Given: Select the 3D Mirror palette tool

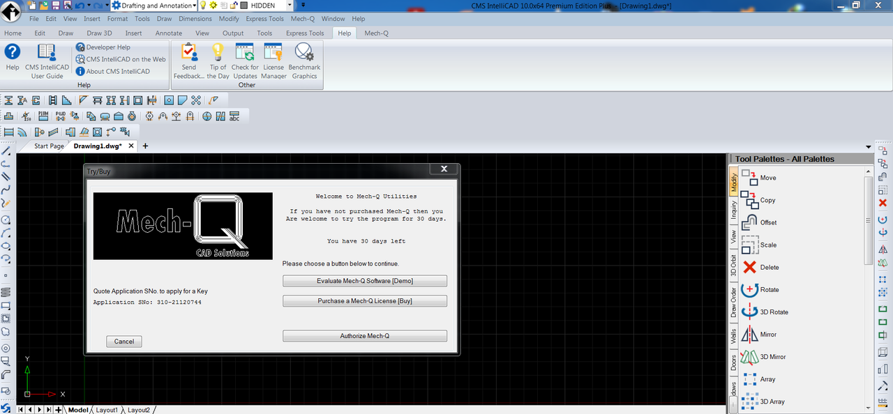Looking at the screenshot, I should (x=763, y=357).
